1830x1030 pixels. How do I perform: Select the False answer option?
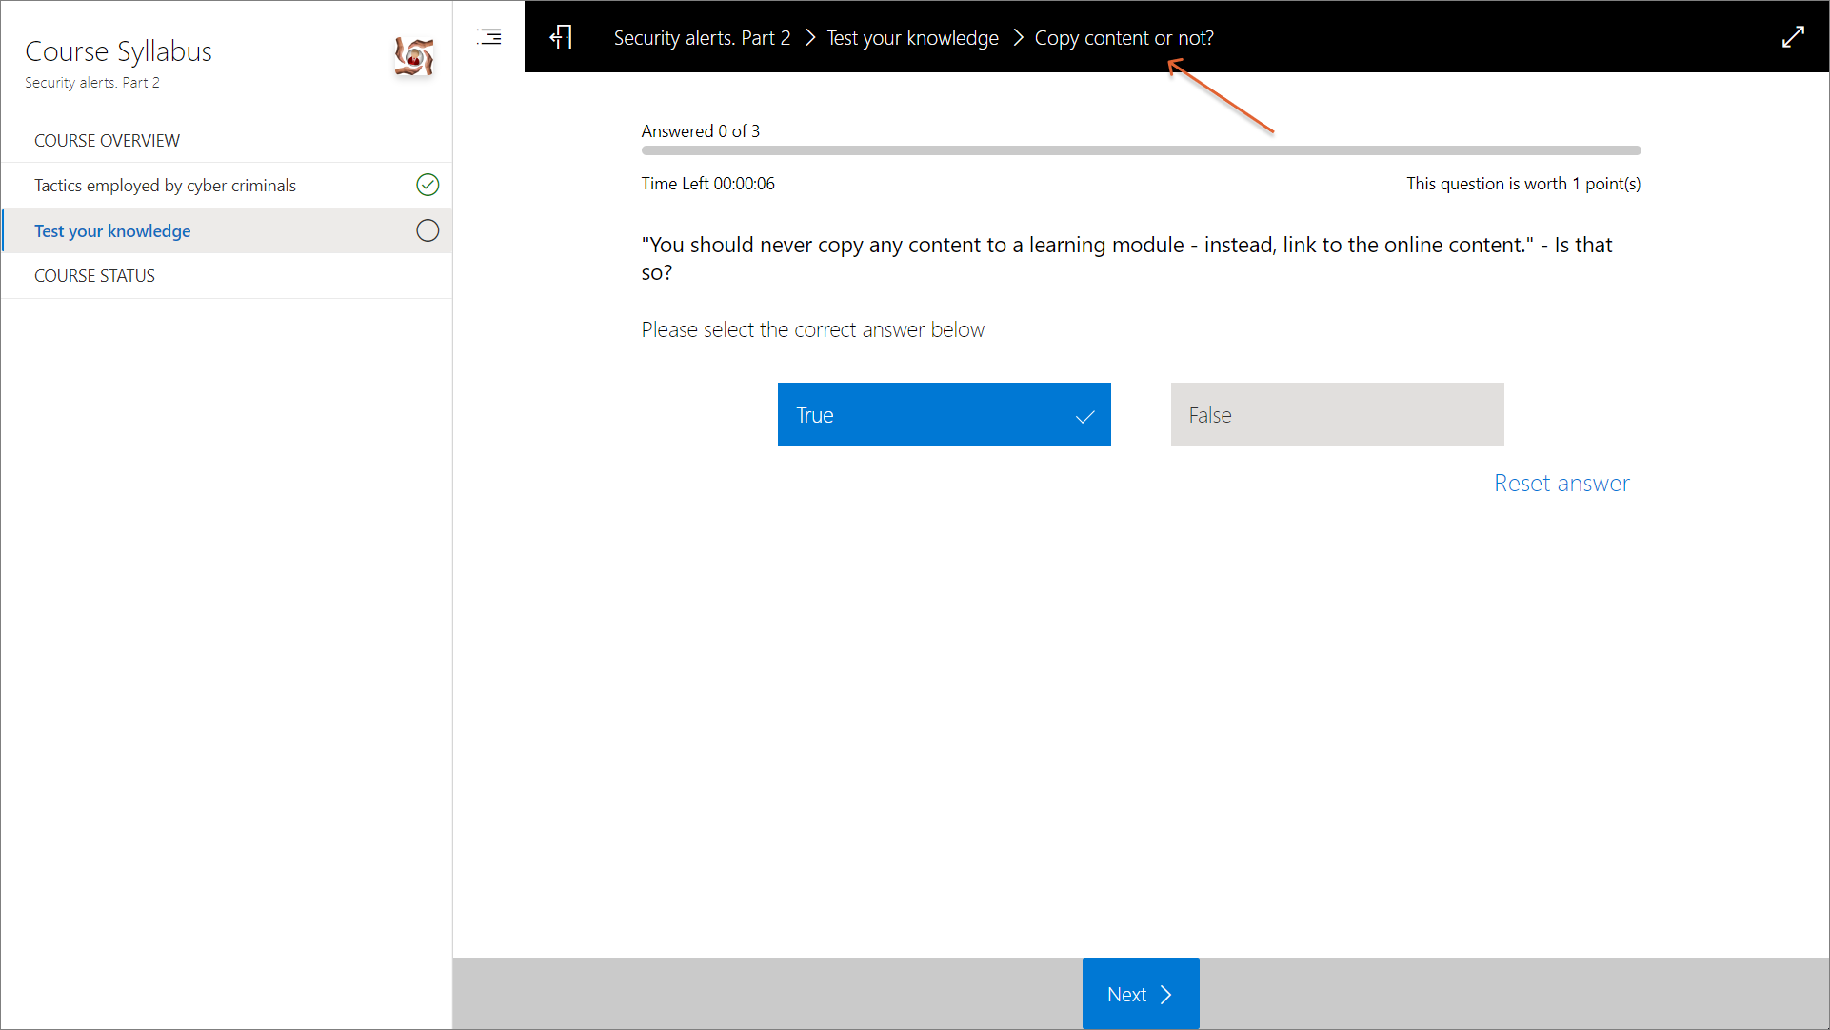click(x=1336, y=415)
